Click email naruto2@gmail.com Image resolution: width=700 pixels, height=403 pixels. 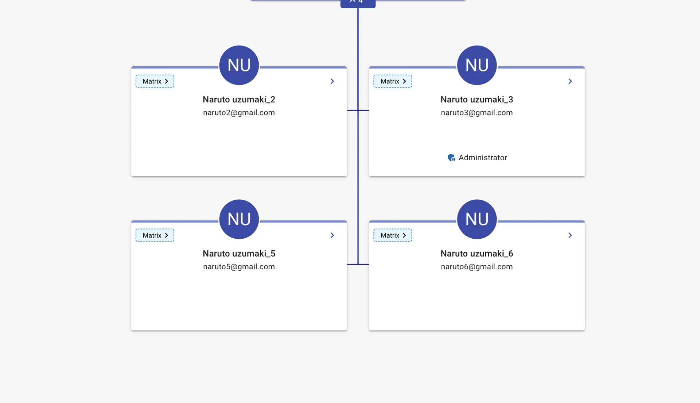(239, 113)
